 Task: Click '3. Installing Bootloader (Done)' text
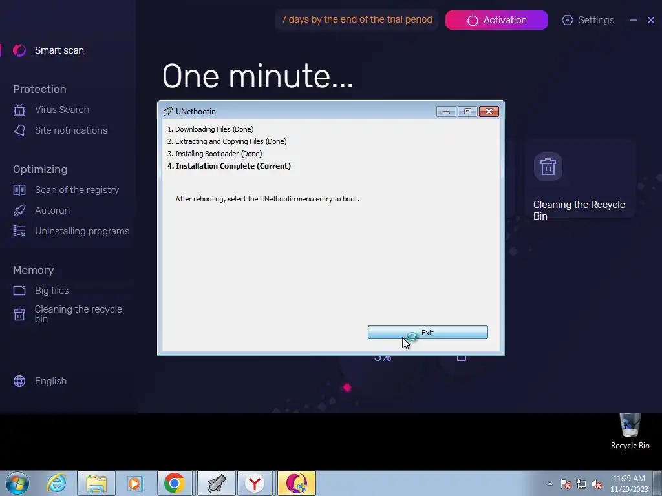coord(215,154)
